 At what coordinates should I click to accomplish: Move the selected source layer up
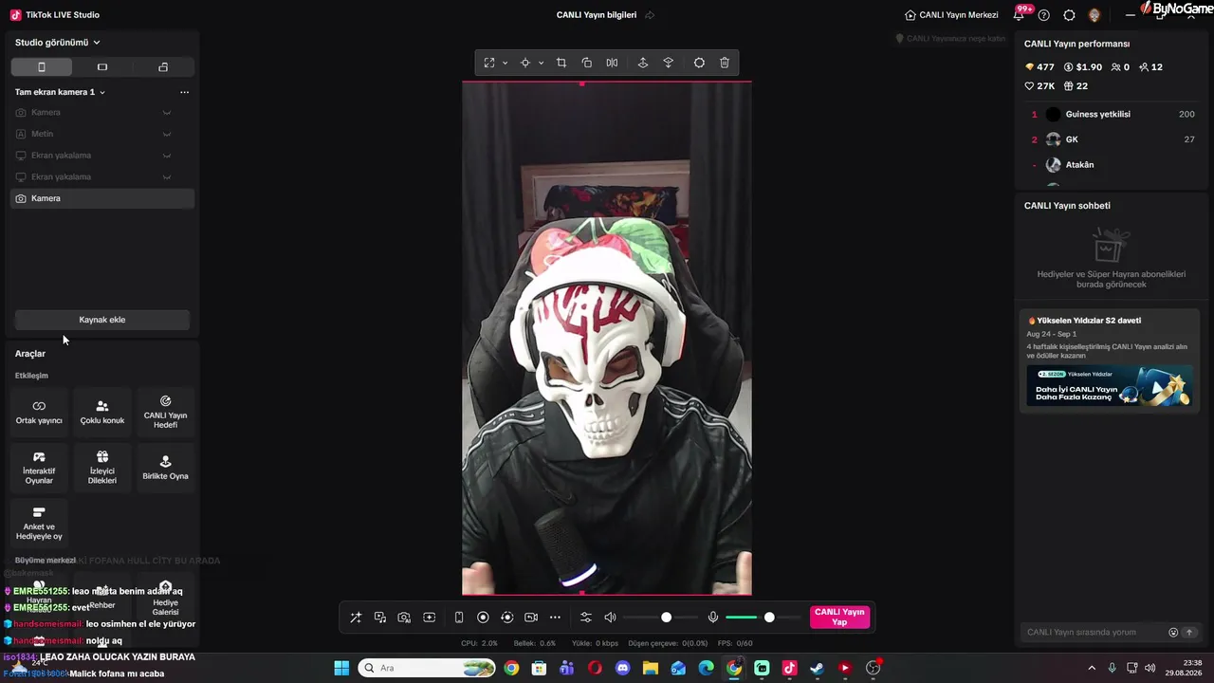tap(643, 63)
